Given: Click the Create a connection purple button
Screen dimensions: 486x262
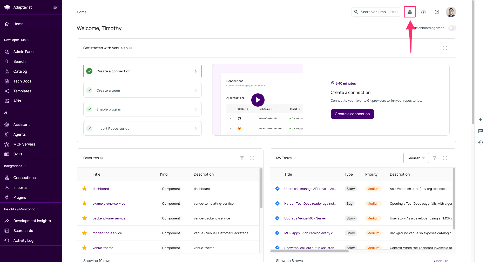Looking at the screenshot, I should tap(352, 114).
